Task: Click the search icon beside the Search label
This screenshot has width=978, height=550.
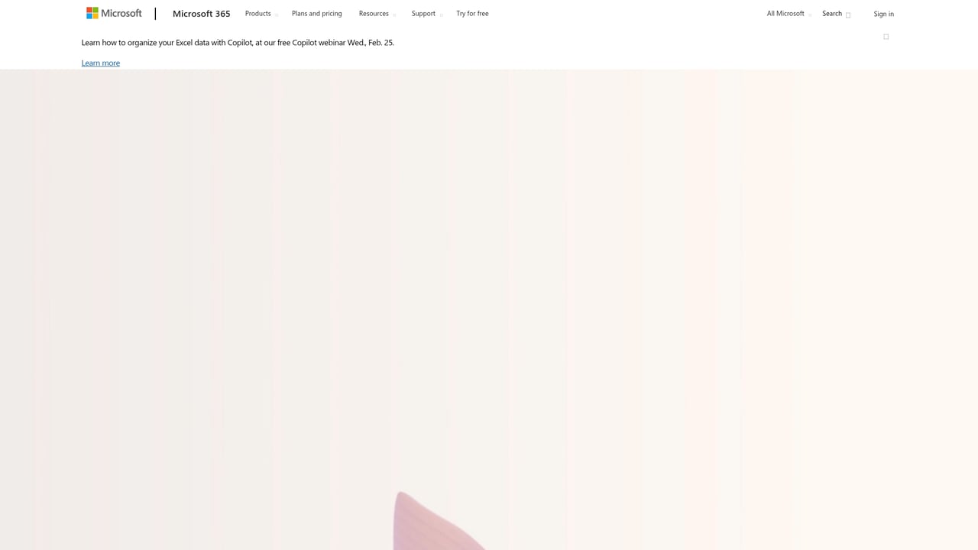Action: (848, 15)
